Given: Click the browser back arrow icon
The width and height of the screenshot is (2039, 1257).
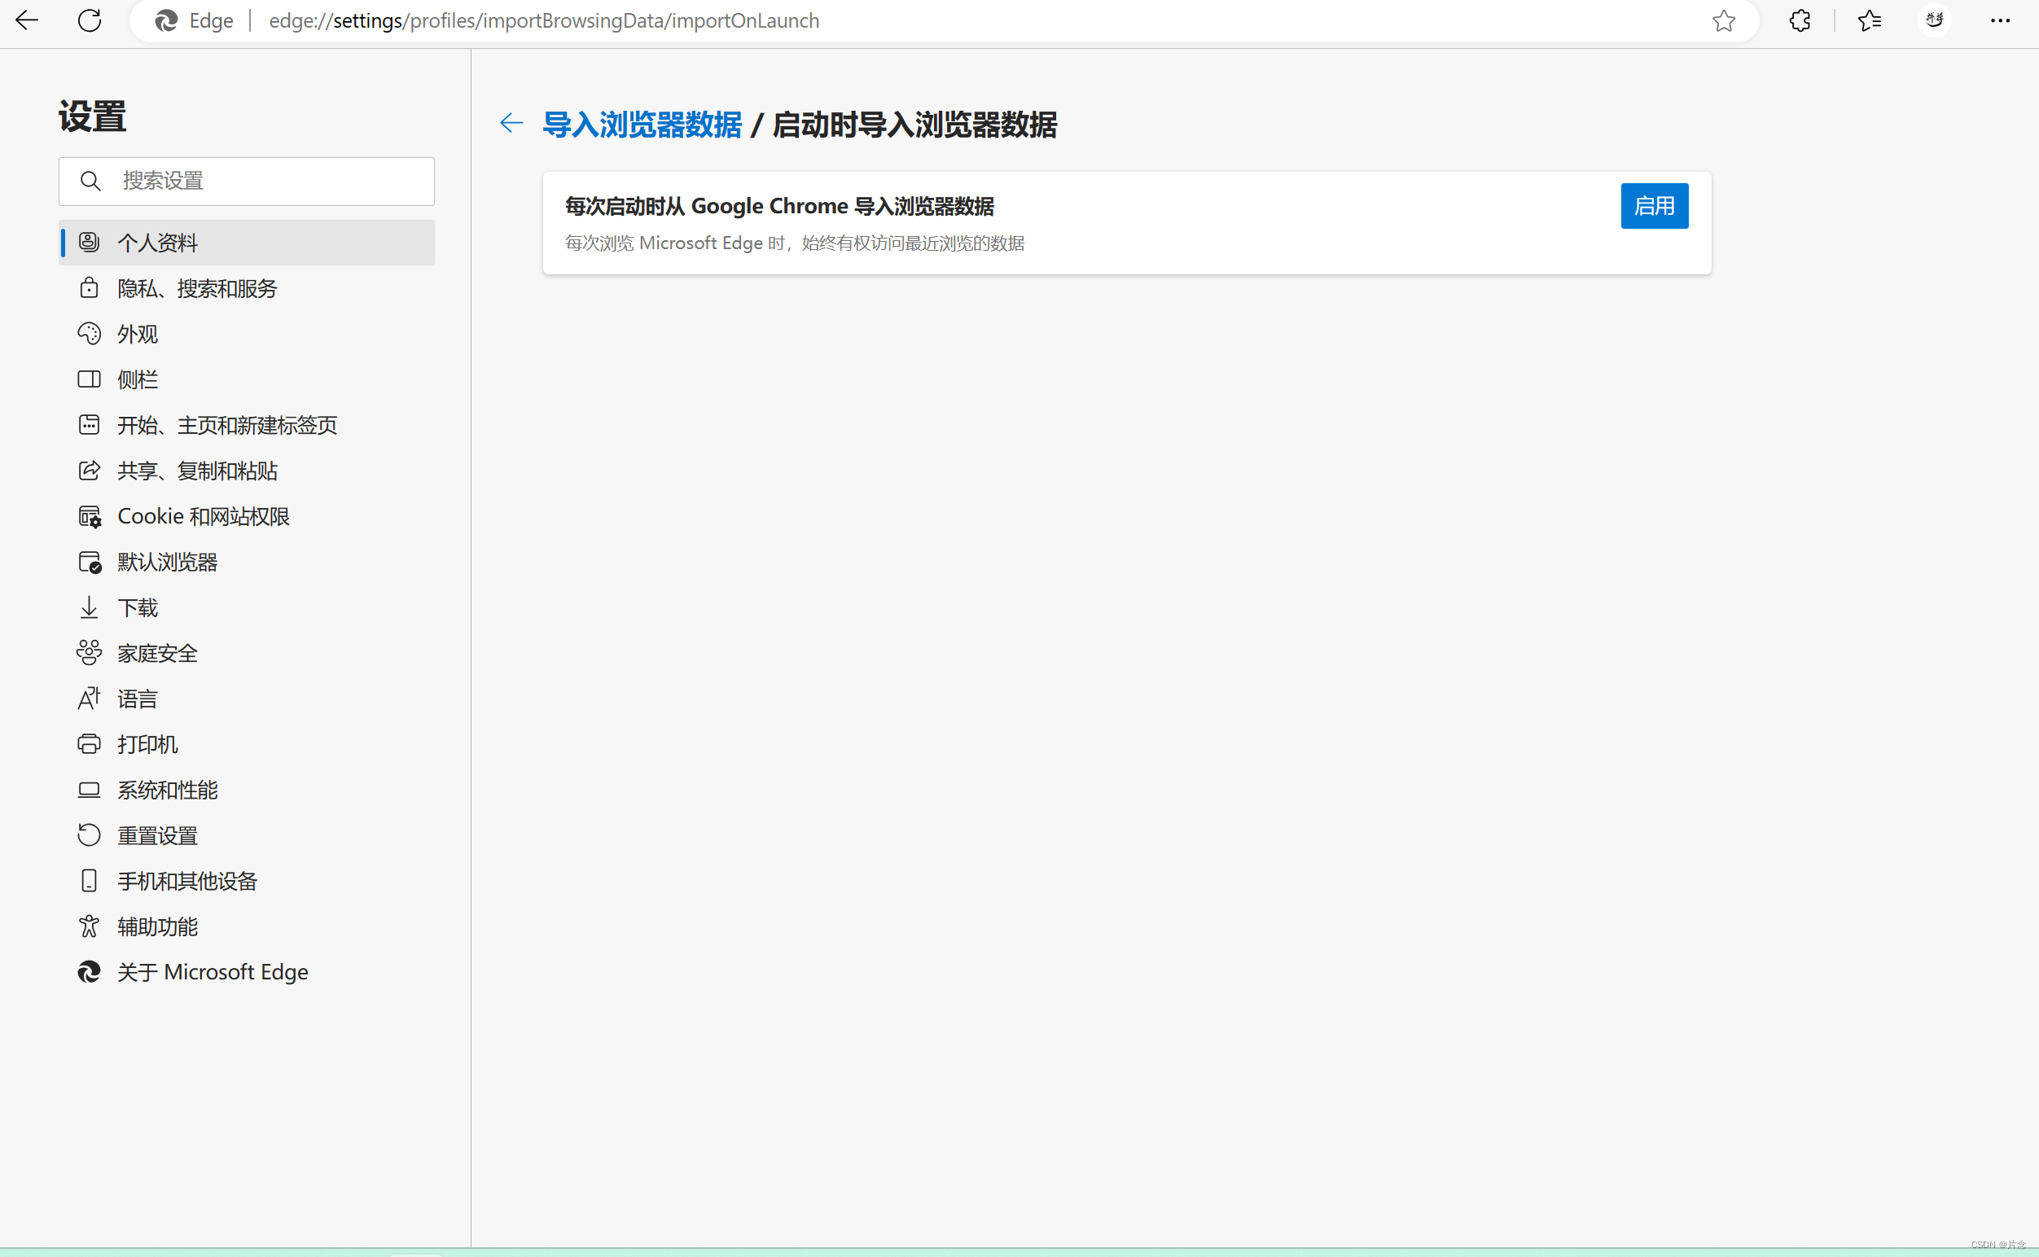Looking at the screenshot, I should [x=27, y=21].
